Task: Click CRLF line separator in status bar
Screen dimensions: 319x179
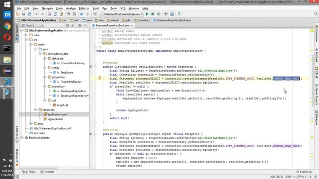Action: coord(290,177)
